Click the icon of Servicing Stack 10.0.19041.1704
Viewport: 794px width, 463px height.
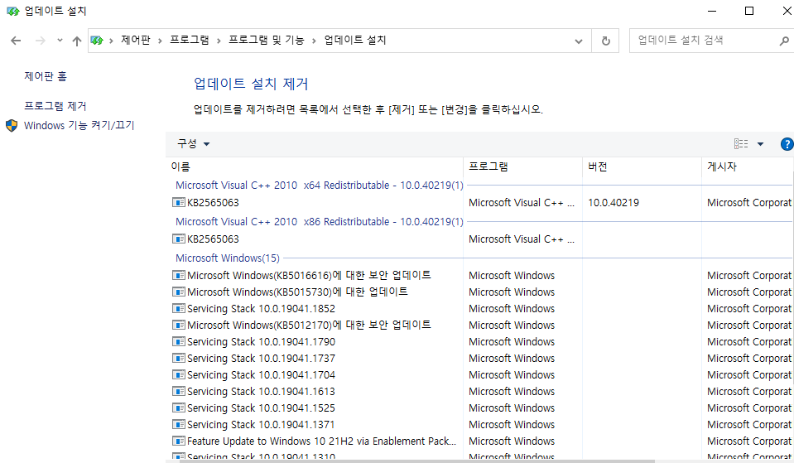(178, 375)
